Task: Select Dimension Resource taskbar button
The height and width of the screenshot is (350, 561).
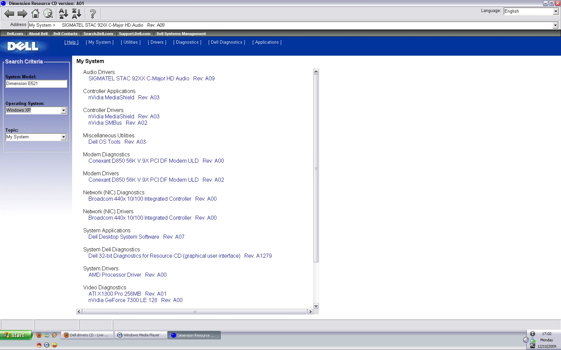Action: (x=194, y=335)
